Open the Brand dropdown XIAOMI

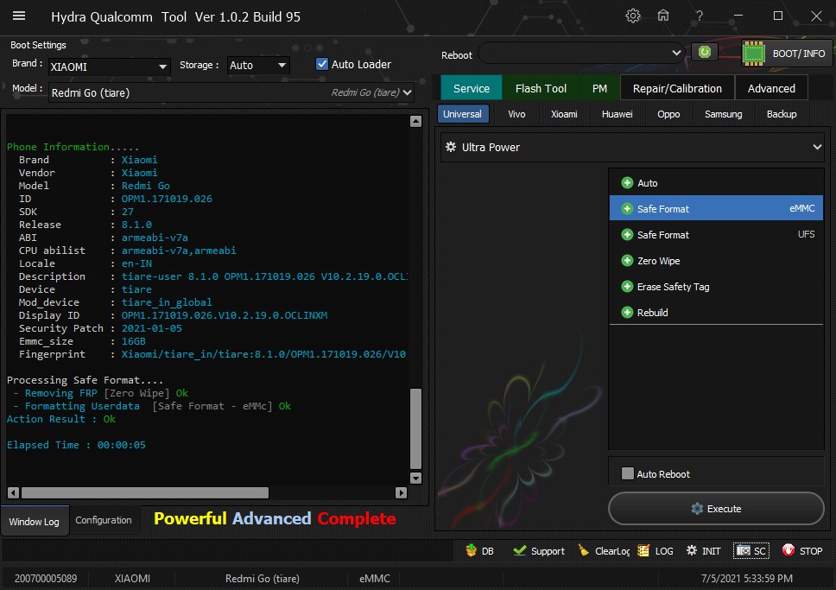[110, 67]
